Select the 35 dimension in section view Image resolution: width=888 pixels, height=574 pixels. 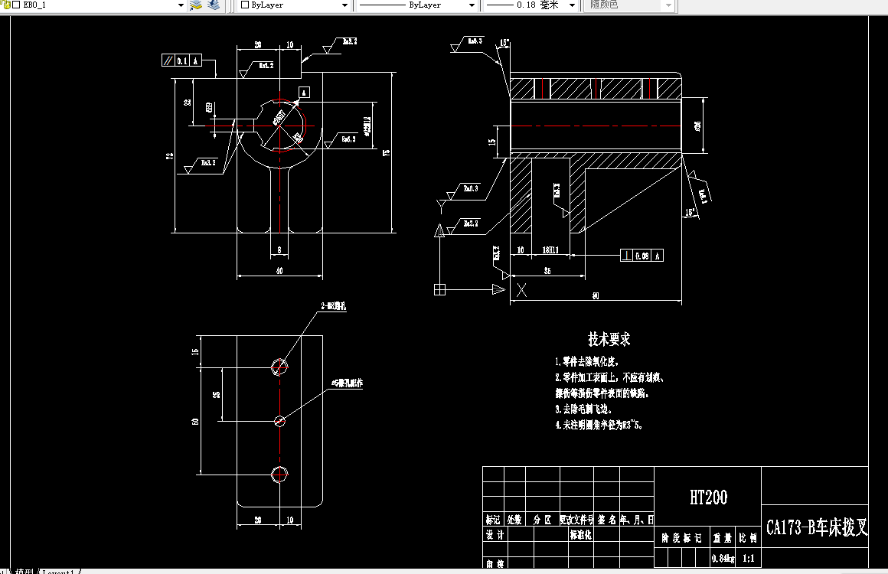(547, 271)
